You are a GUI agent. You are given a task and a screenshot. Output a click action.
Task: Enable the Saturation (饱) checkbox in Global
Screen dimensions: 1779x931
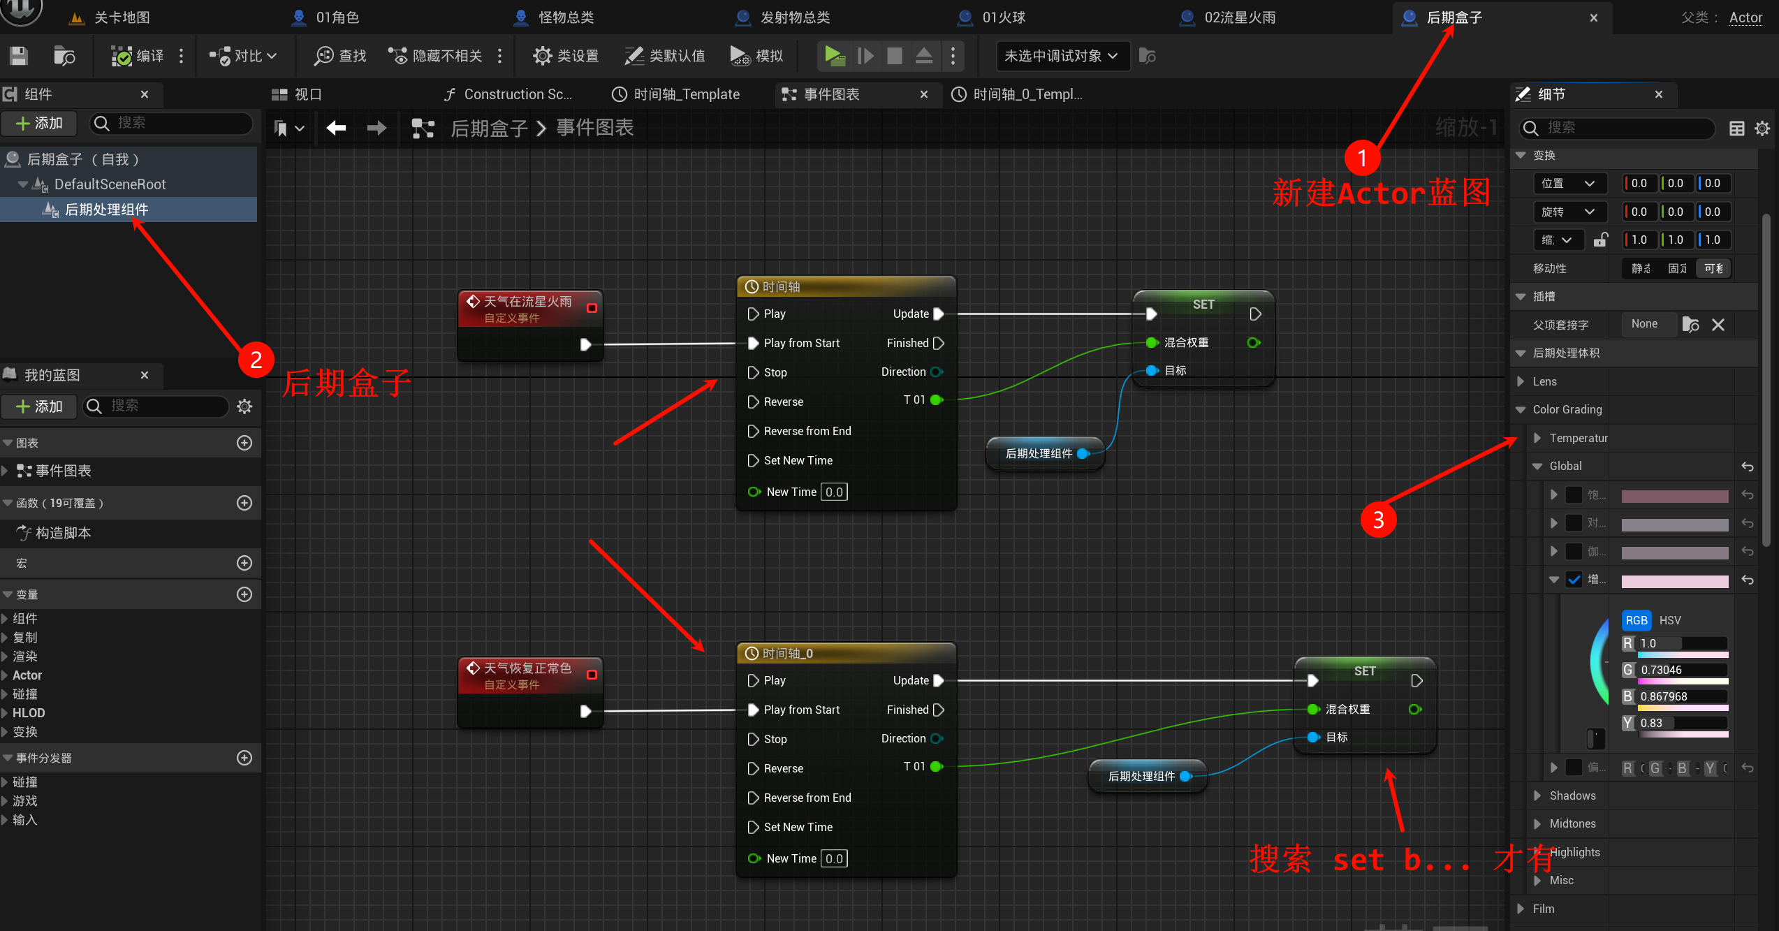tap(1574, 495)
